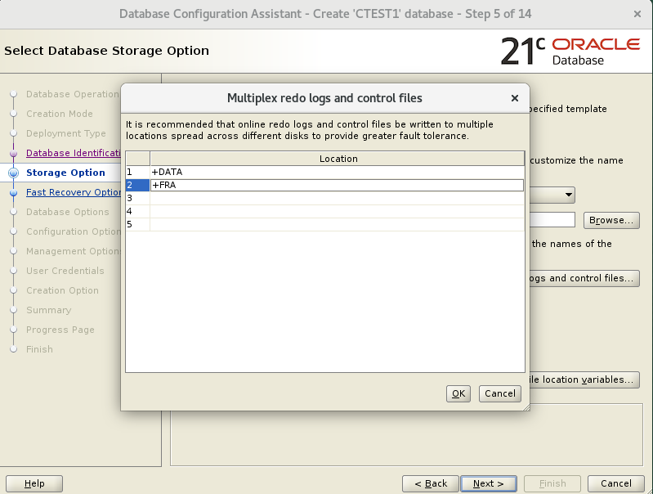This screenshot has width=653, height=494.
Task: Go to previous step with Back
Action: 430,483
